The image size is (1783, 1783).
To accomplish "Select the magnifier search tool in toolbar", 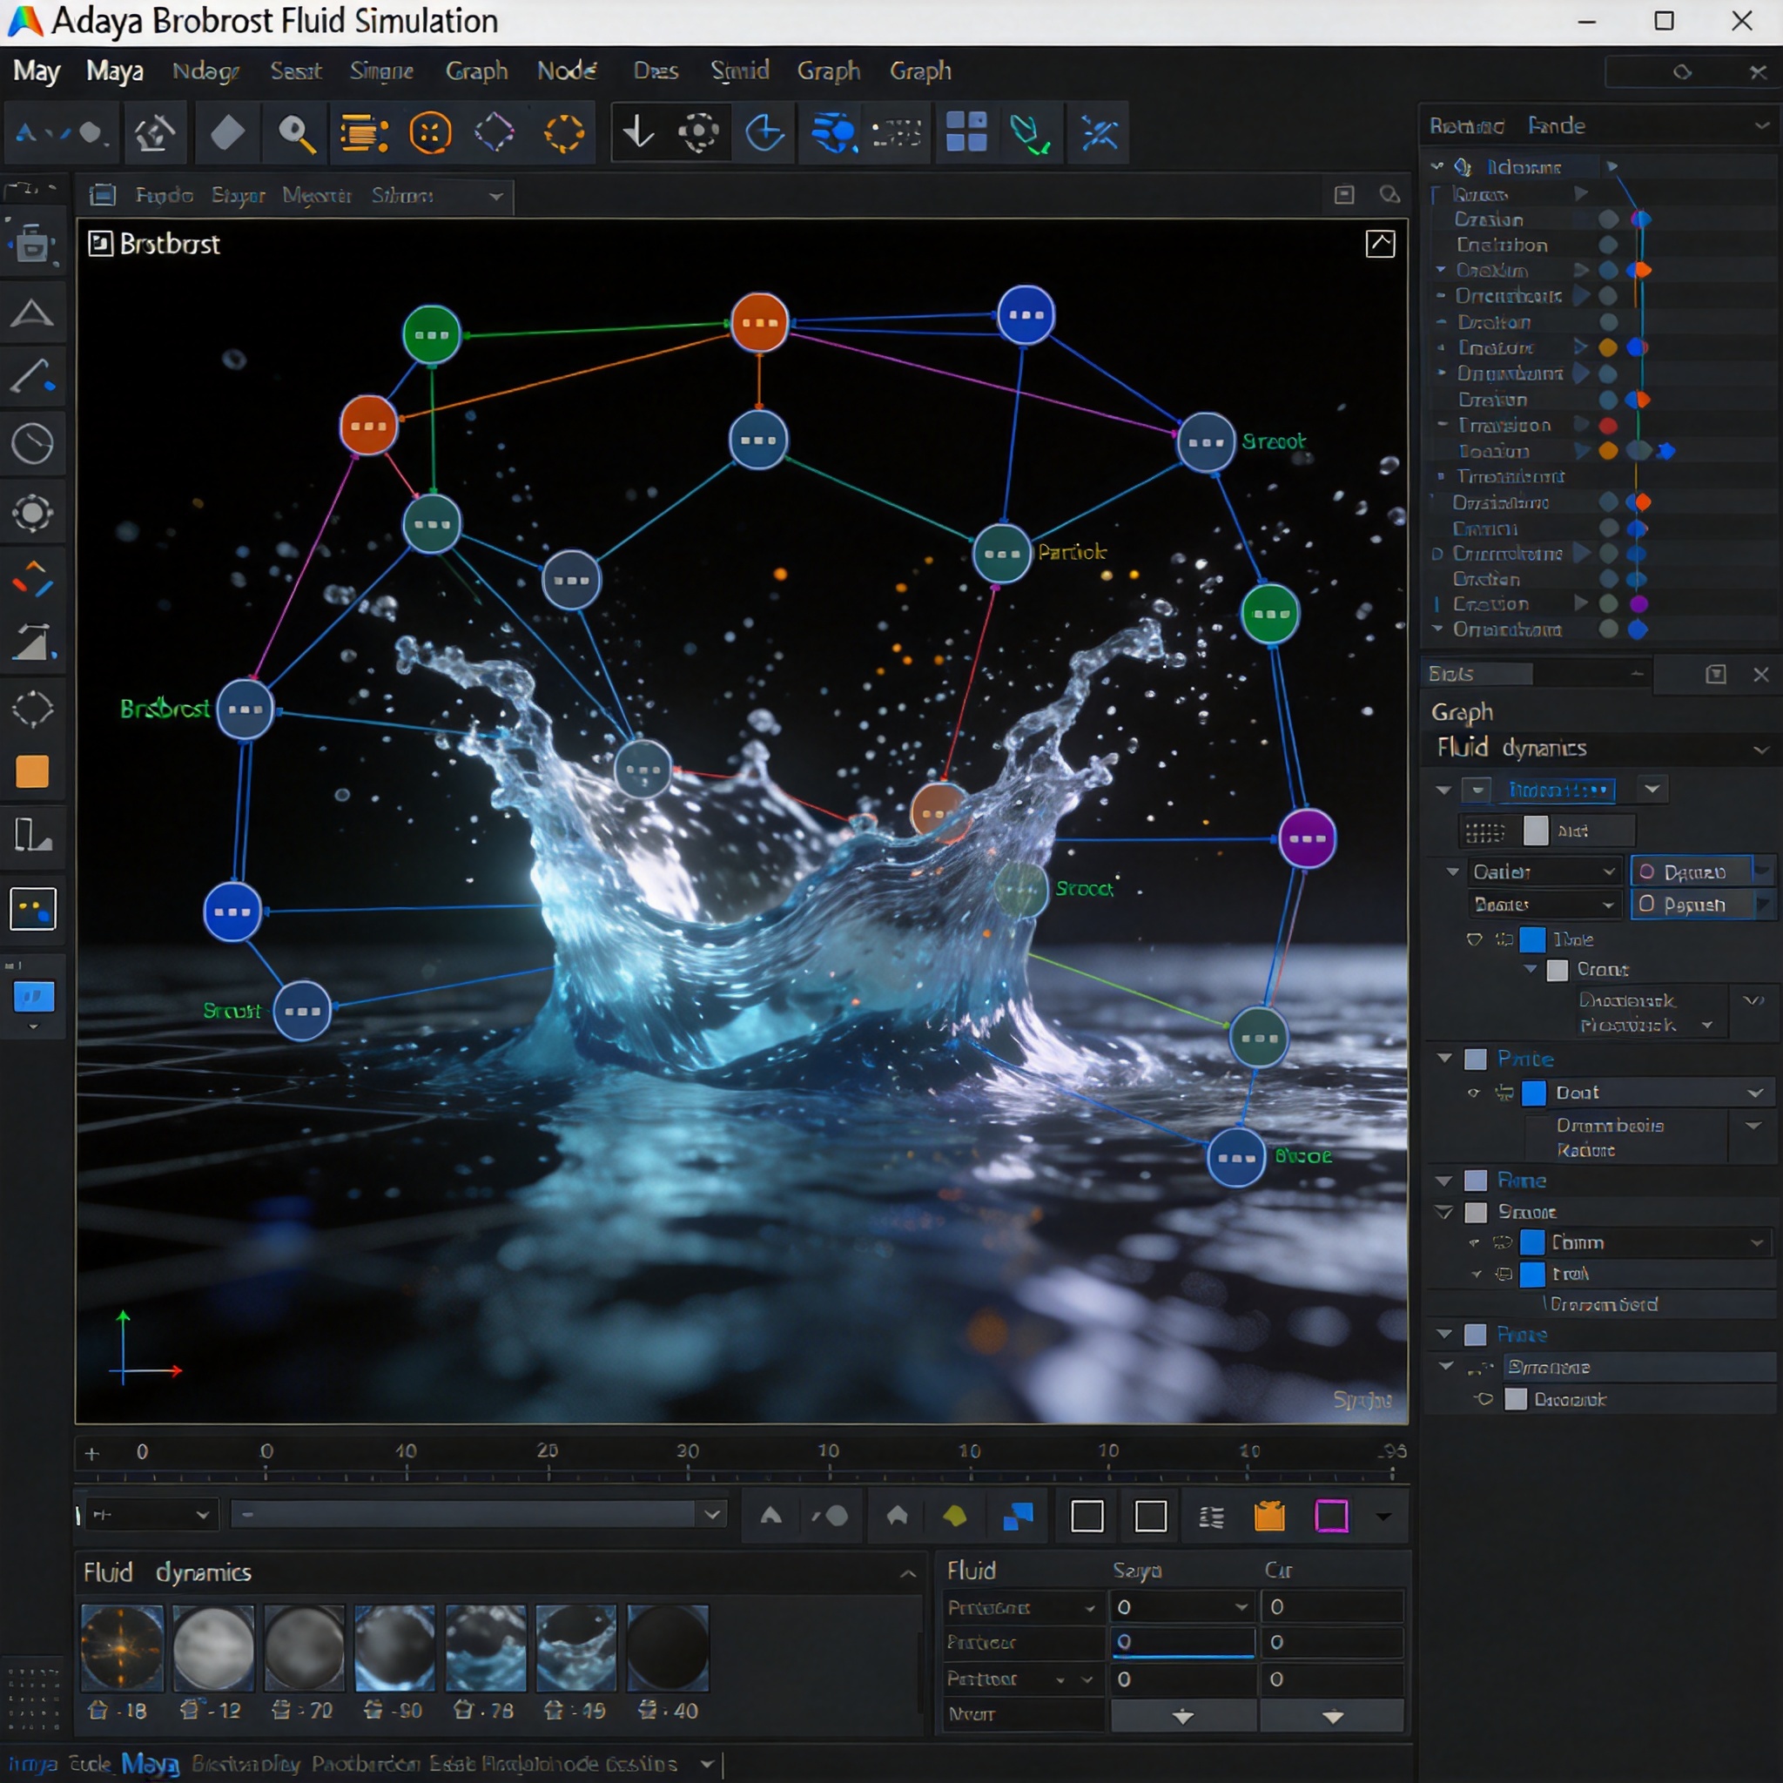I will click(x=296, y=134).
